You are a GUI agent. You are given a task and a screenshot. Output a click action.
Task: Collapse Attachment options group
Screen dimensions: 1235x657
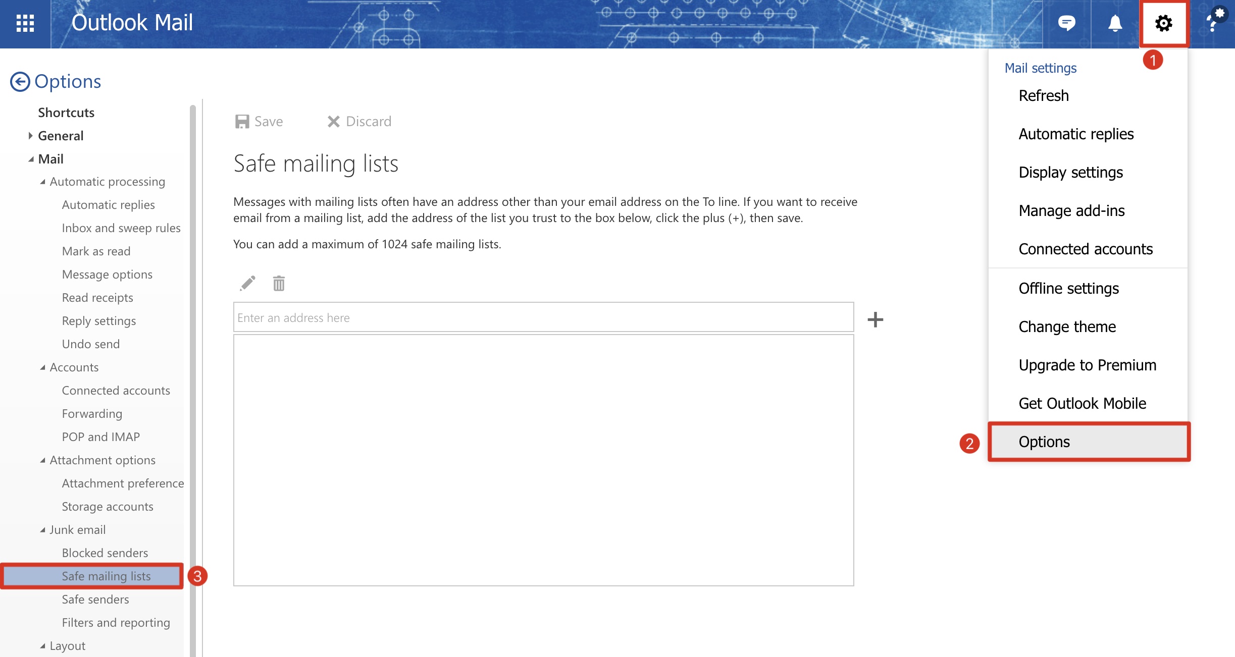point(43,460)
